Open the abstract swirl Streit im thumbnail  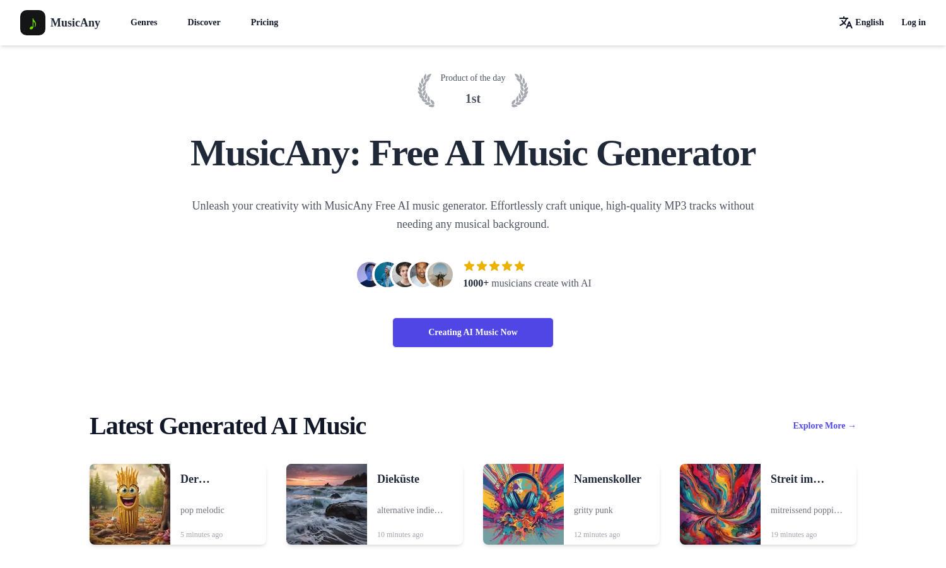[x=720, y=504]
